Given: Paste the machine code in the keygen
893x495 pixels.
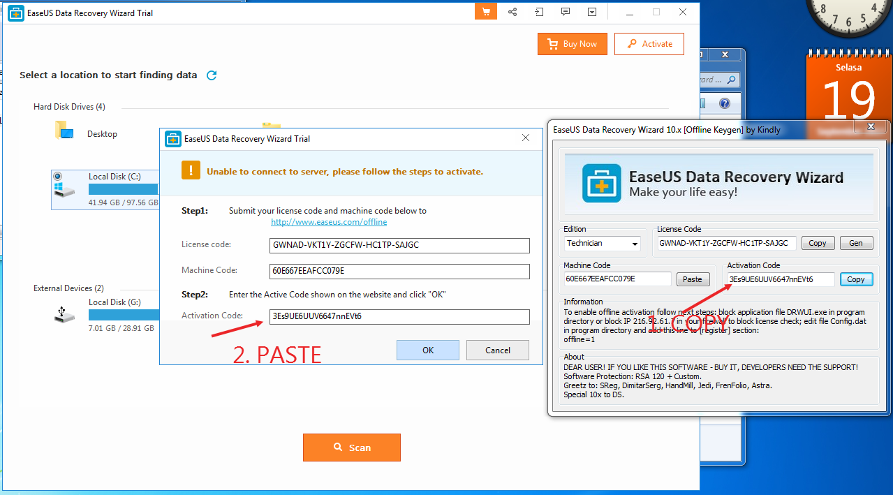Looking at the screenshot, I should coord(692,279).
